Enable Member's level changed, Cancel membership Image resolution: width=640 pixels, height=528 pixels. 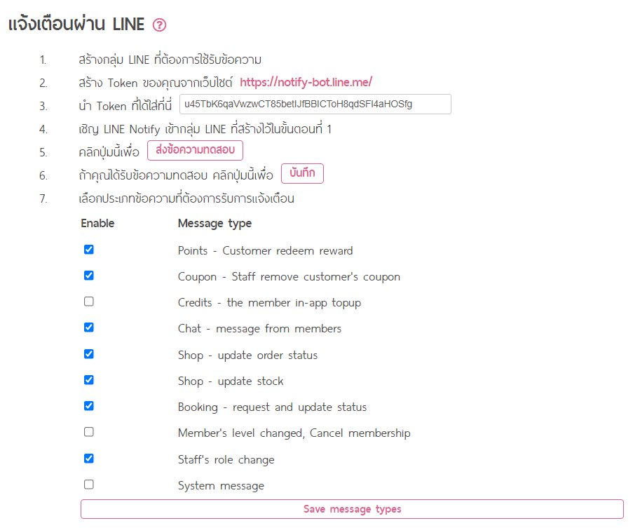(x=89, y=432)
